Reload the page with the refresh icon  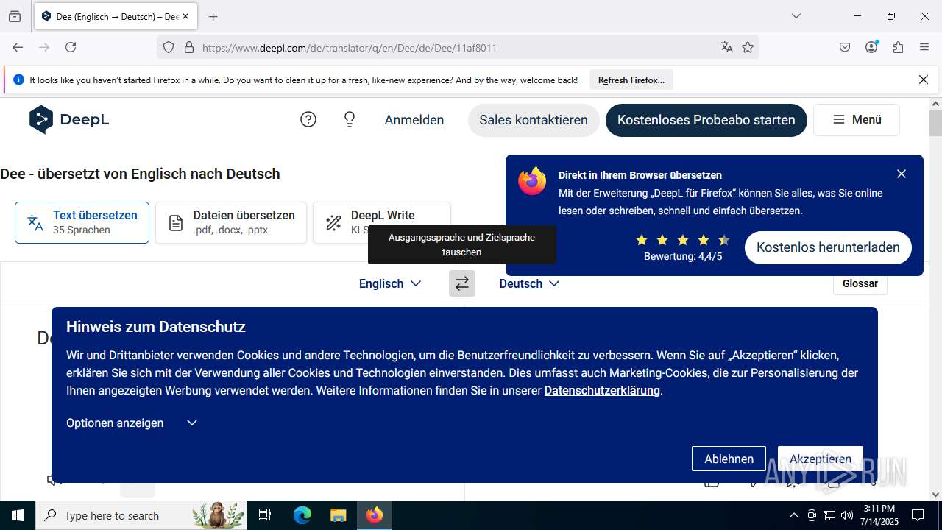[71, 47]
